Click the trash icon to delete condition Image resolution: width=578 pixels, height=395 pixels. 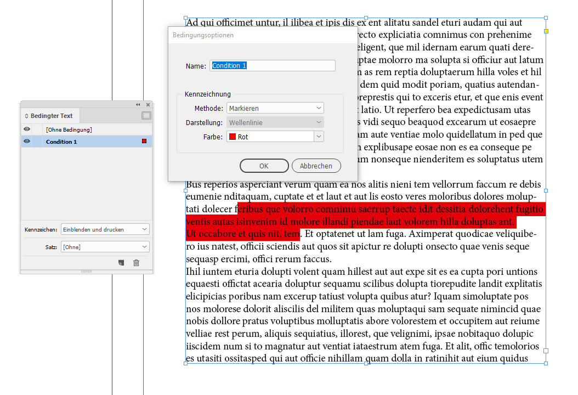click(x=135, y=263)
